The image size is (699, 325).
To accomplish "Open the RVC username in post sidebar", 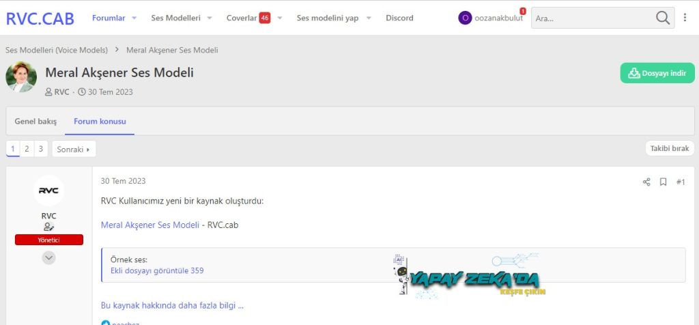I will point(48,216).
